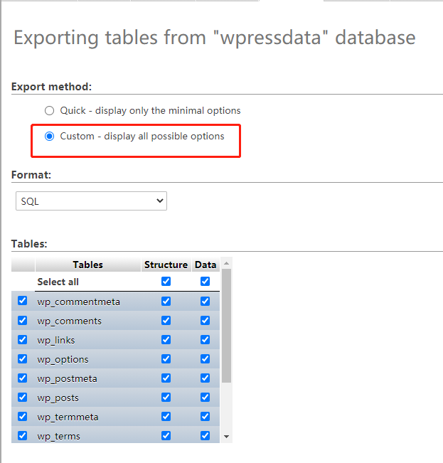Uncheck Data for wp_terms

tap(206, 435)
